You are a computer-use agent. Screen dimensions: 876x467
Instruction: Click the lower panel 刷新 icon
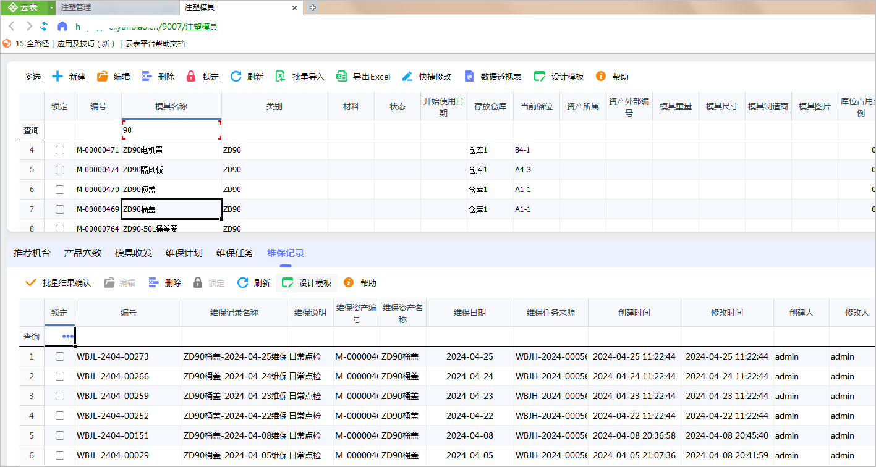pos(243,283)
